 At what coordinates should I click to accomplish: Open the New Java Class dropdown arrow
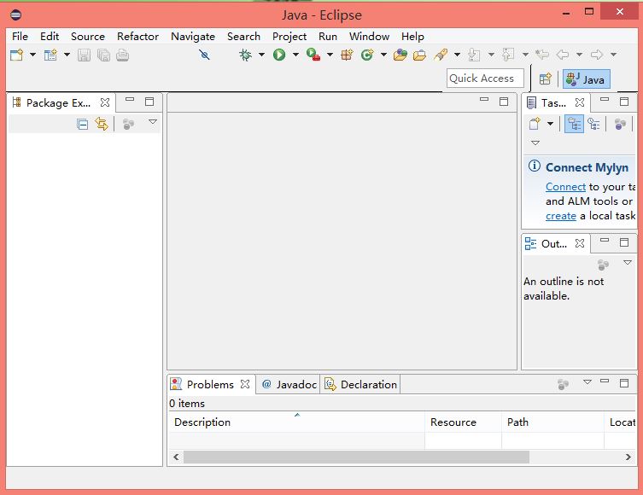click(383, 54)
